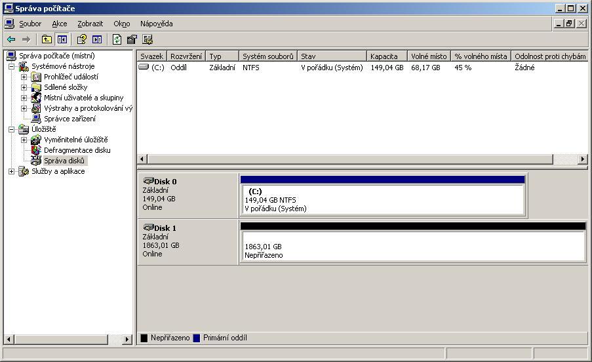Screen dimensions: 592x362
Task: Select the Prohlížeč událostí icon
Action: [x=36, y=77]
